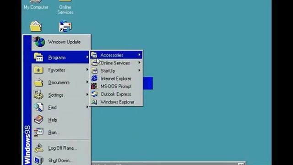Viewport: 293px width, 165px height.
Task: Click the Help book icon
Action: pos(38,120)
